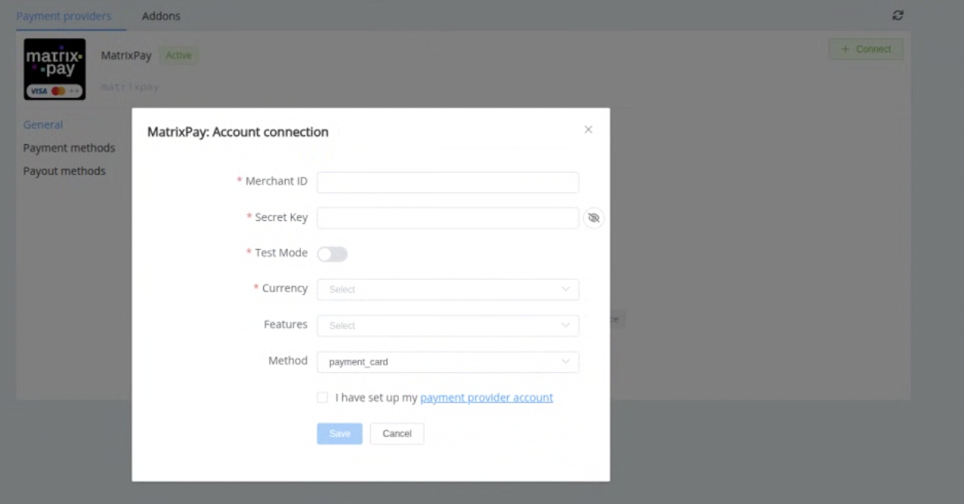Viewport: 964px width, 504px height.
Task: Expand the Features select list
Action: click(x=448, y=326)
